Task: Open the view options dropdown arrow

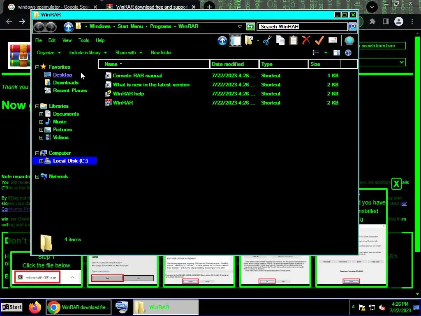Action: (326, 53)
